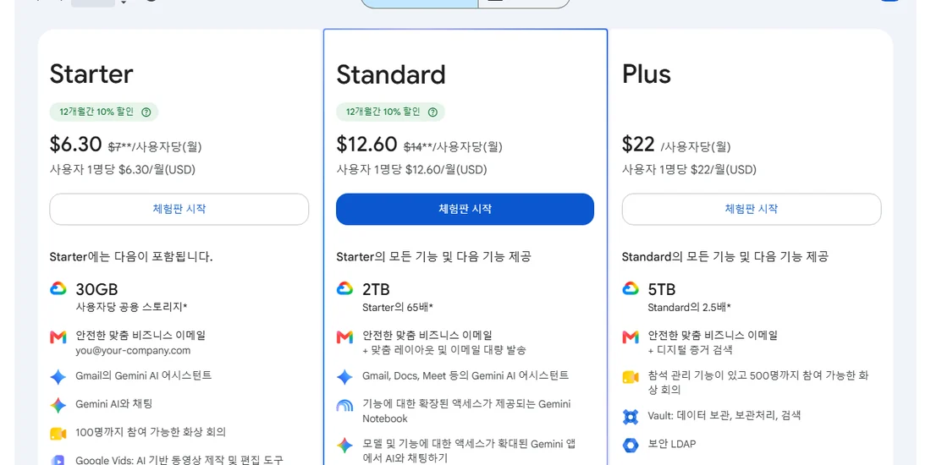The height and width of the screenshot is (465, 931).
Task: Click the Gmail icon beside 디지털 증거 검색
Action: tap(630, 337)
